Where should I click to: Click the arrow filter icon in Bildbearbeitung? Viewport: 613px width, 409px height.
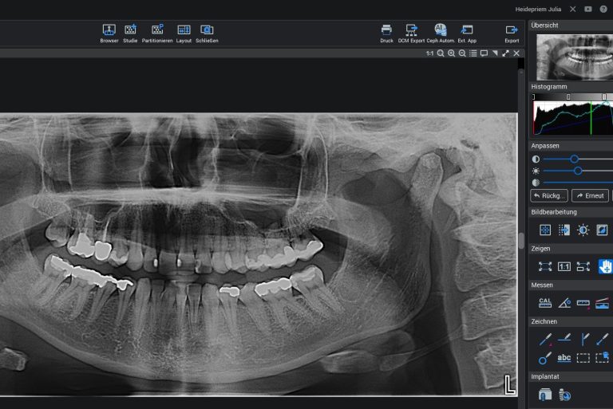pos(564,230)
